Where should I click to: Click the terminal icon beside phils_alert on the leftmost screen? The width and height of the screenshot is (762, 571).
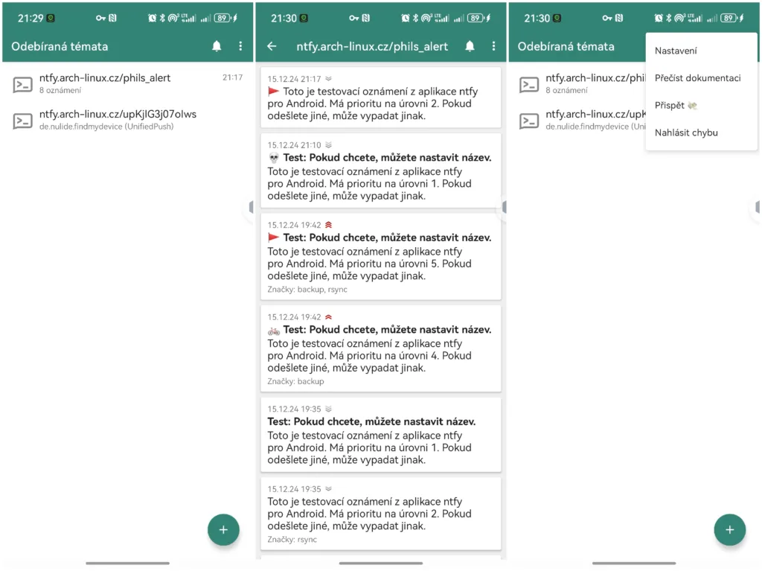23,84
